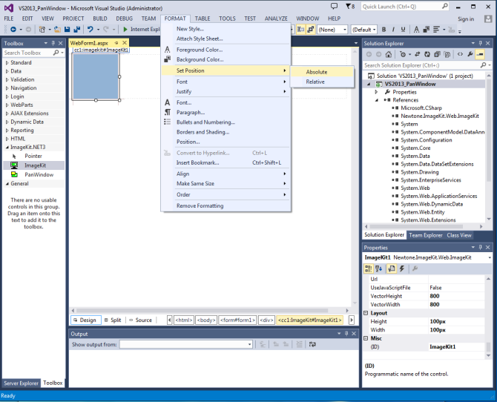Click the Quick Launch search box
The height and width of the screenshot is (402, 497).
(x=405, y=7)
